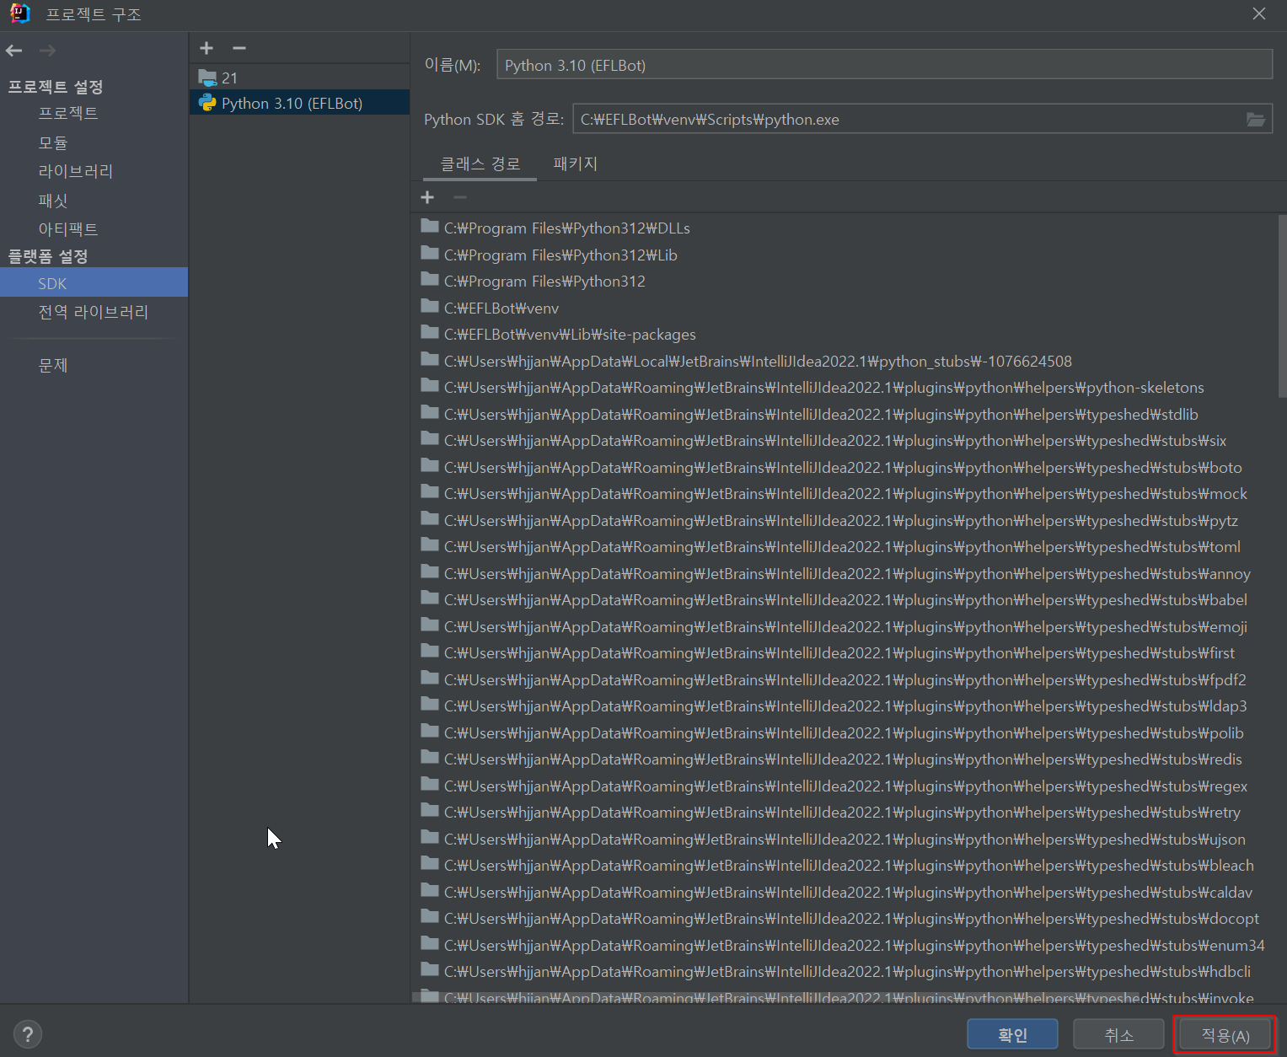The image size is (1287, 1057).
Task: Confirm with the 확인 button
Action: (1012, 1034)
